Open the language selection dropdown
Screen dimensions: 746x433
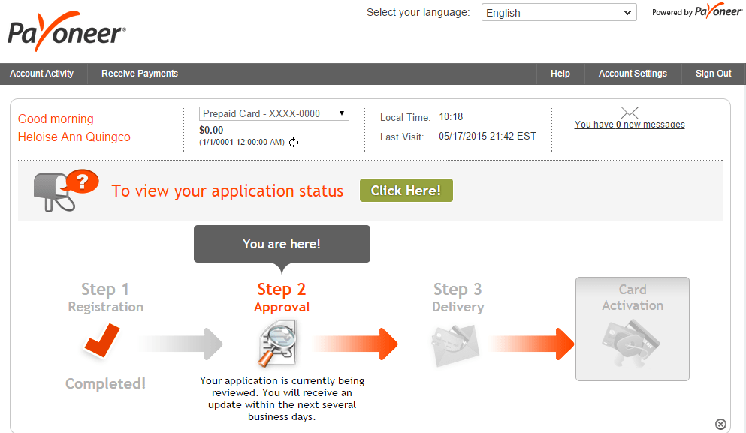coord(558,12)
